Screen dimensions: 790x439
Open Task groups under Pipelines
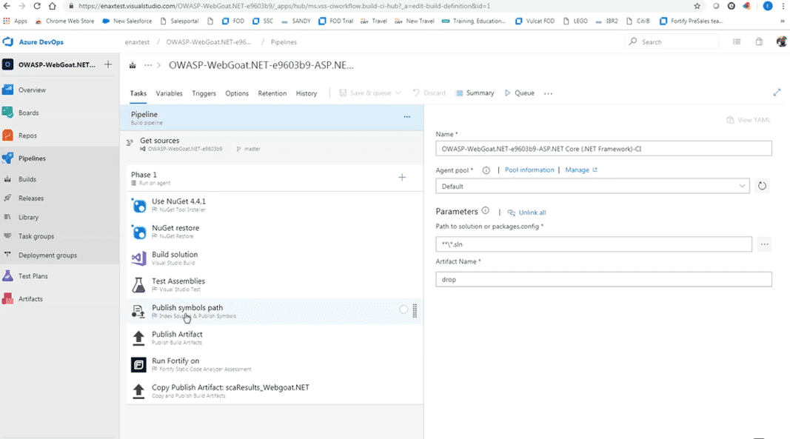[x=36, y=236]
